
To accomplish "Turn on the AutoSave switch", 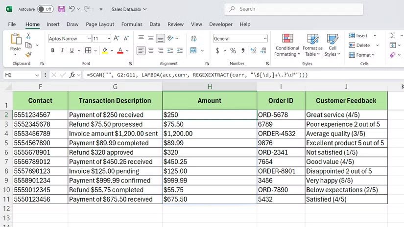I will [45, 9].
